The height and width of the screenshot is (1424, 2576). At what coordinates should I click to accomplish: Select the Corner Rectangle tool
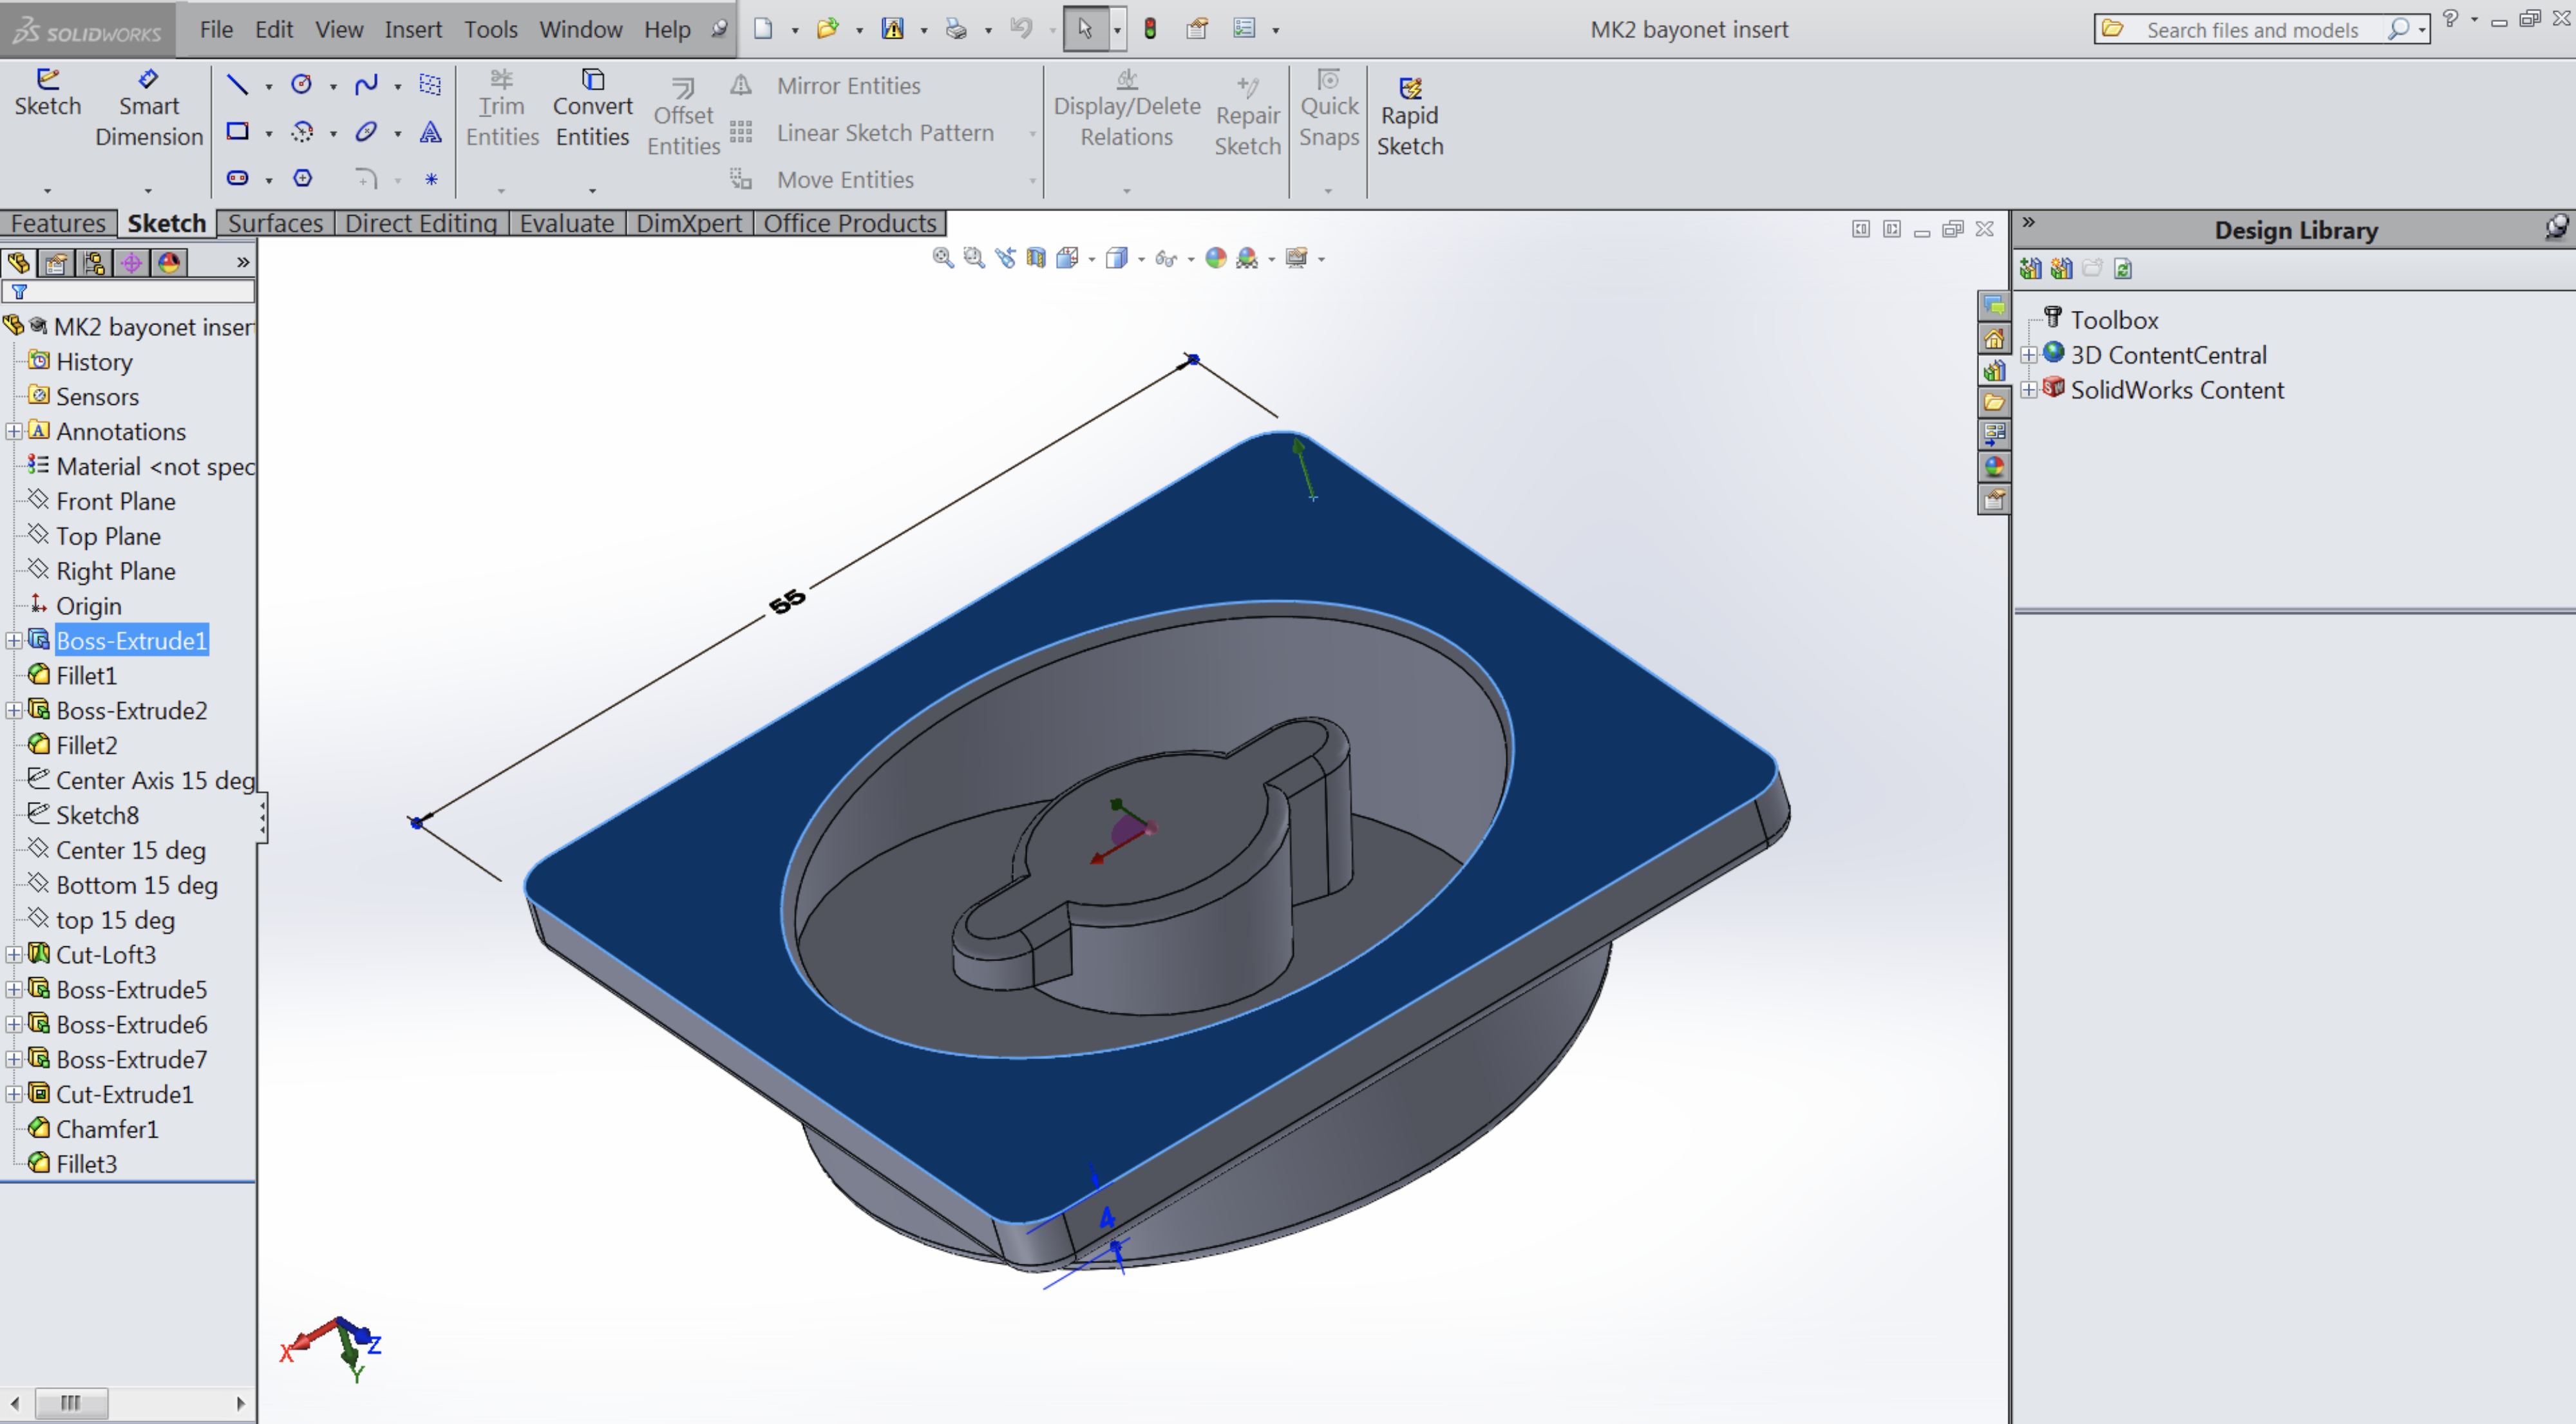coord(237,131)
